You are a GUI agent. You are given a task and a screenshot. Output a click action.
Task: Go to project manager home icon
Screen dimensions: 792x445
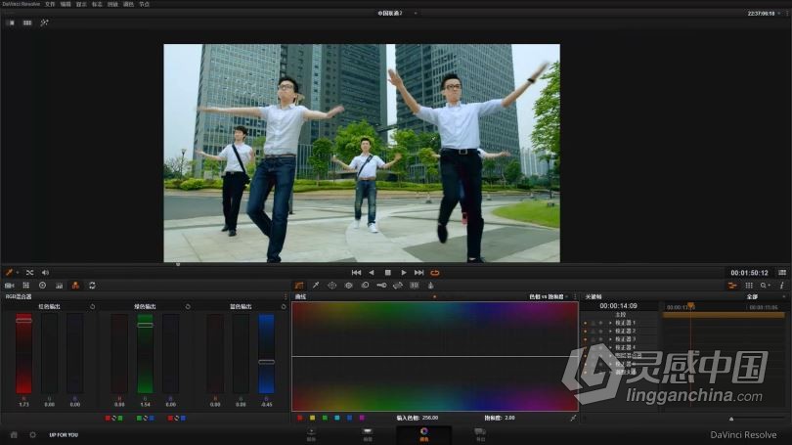(14, 434)
